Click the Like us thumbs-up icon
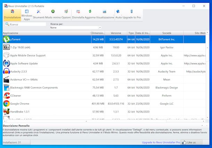 pyautogui.click(x=184, y=142)
